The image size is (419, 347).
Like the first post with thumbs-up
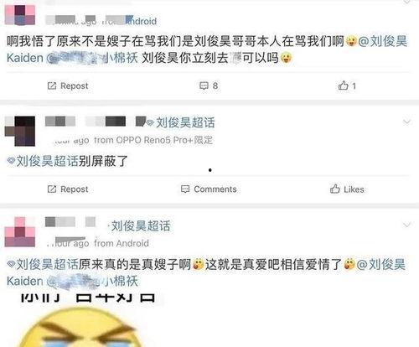pos(347,85)
